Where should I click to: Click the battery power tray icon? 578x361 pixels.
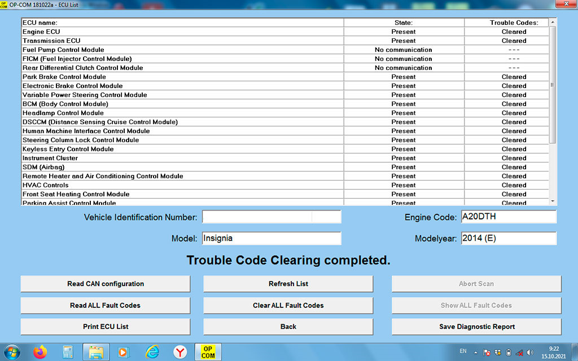point(509,353)
